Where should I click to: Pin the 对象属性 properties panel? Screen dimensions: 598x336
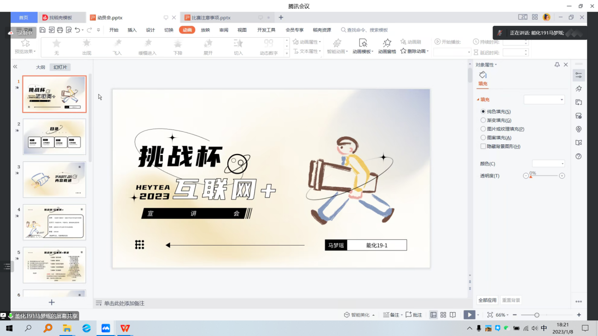(557, 65)
